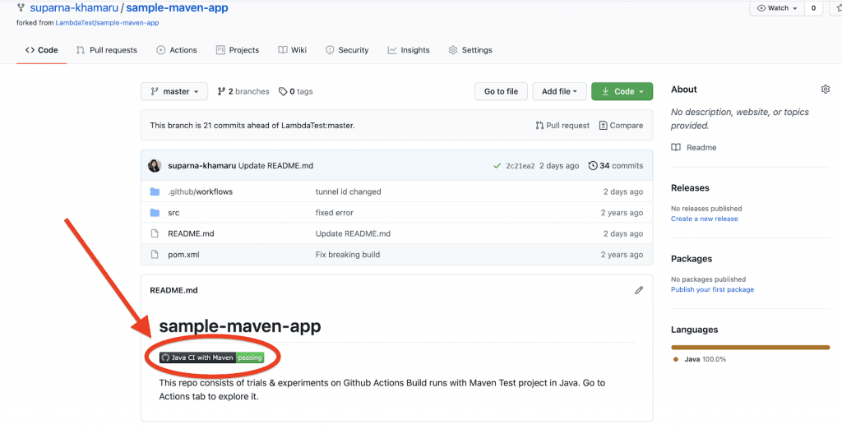Screen dimensions: 842x429
Task: View the 0 tags link
Action: (296, 91)
